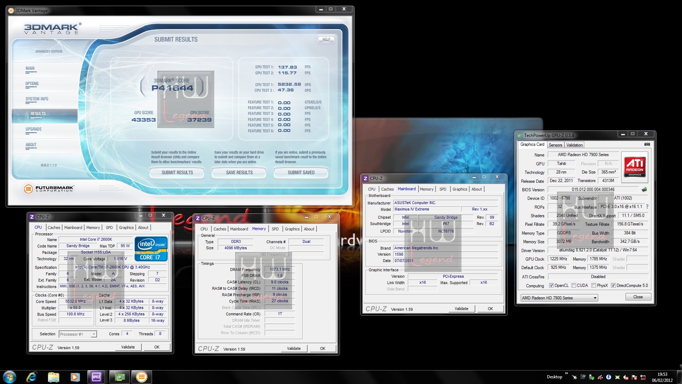Click the ATI Radeon logo in GPU-Z
Viewport: 682px width, 384px height.
[635, 167]
